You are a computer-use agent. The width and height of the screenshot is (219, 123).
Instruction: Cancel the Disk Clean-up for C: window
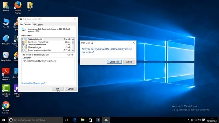[x=70, y=89]
